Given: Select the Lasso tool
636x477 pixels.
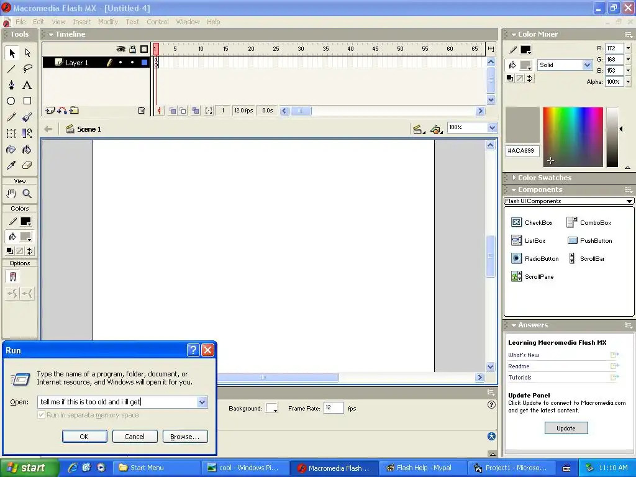Looking at the screenshot, I should tap(27, 69).
